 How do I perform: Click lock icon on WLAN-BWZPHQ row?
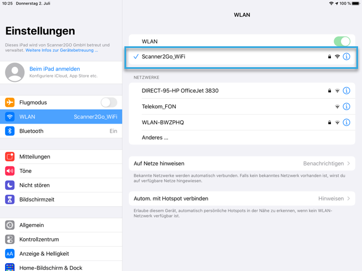[x=329, y=123]
